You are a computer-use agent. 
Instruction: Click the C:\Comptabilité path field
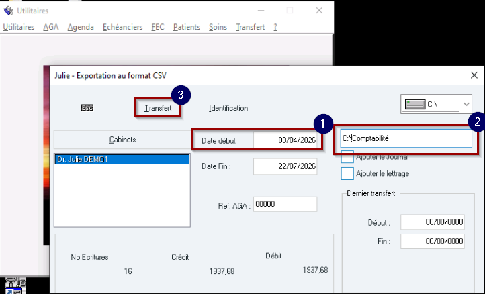pos(406,138)
